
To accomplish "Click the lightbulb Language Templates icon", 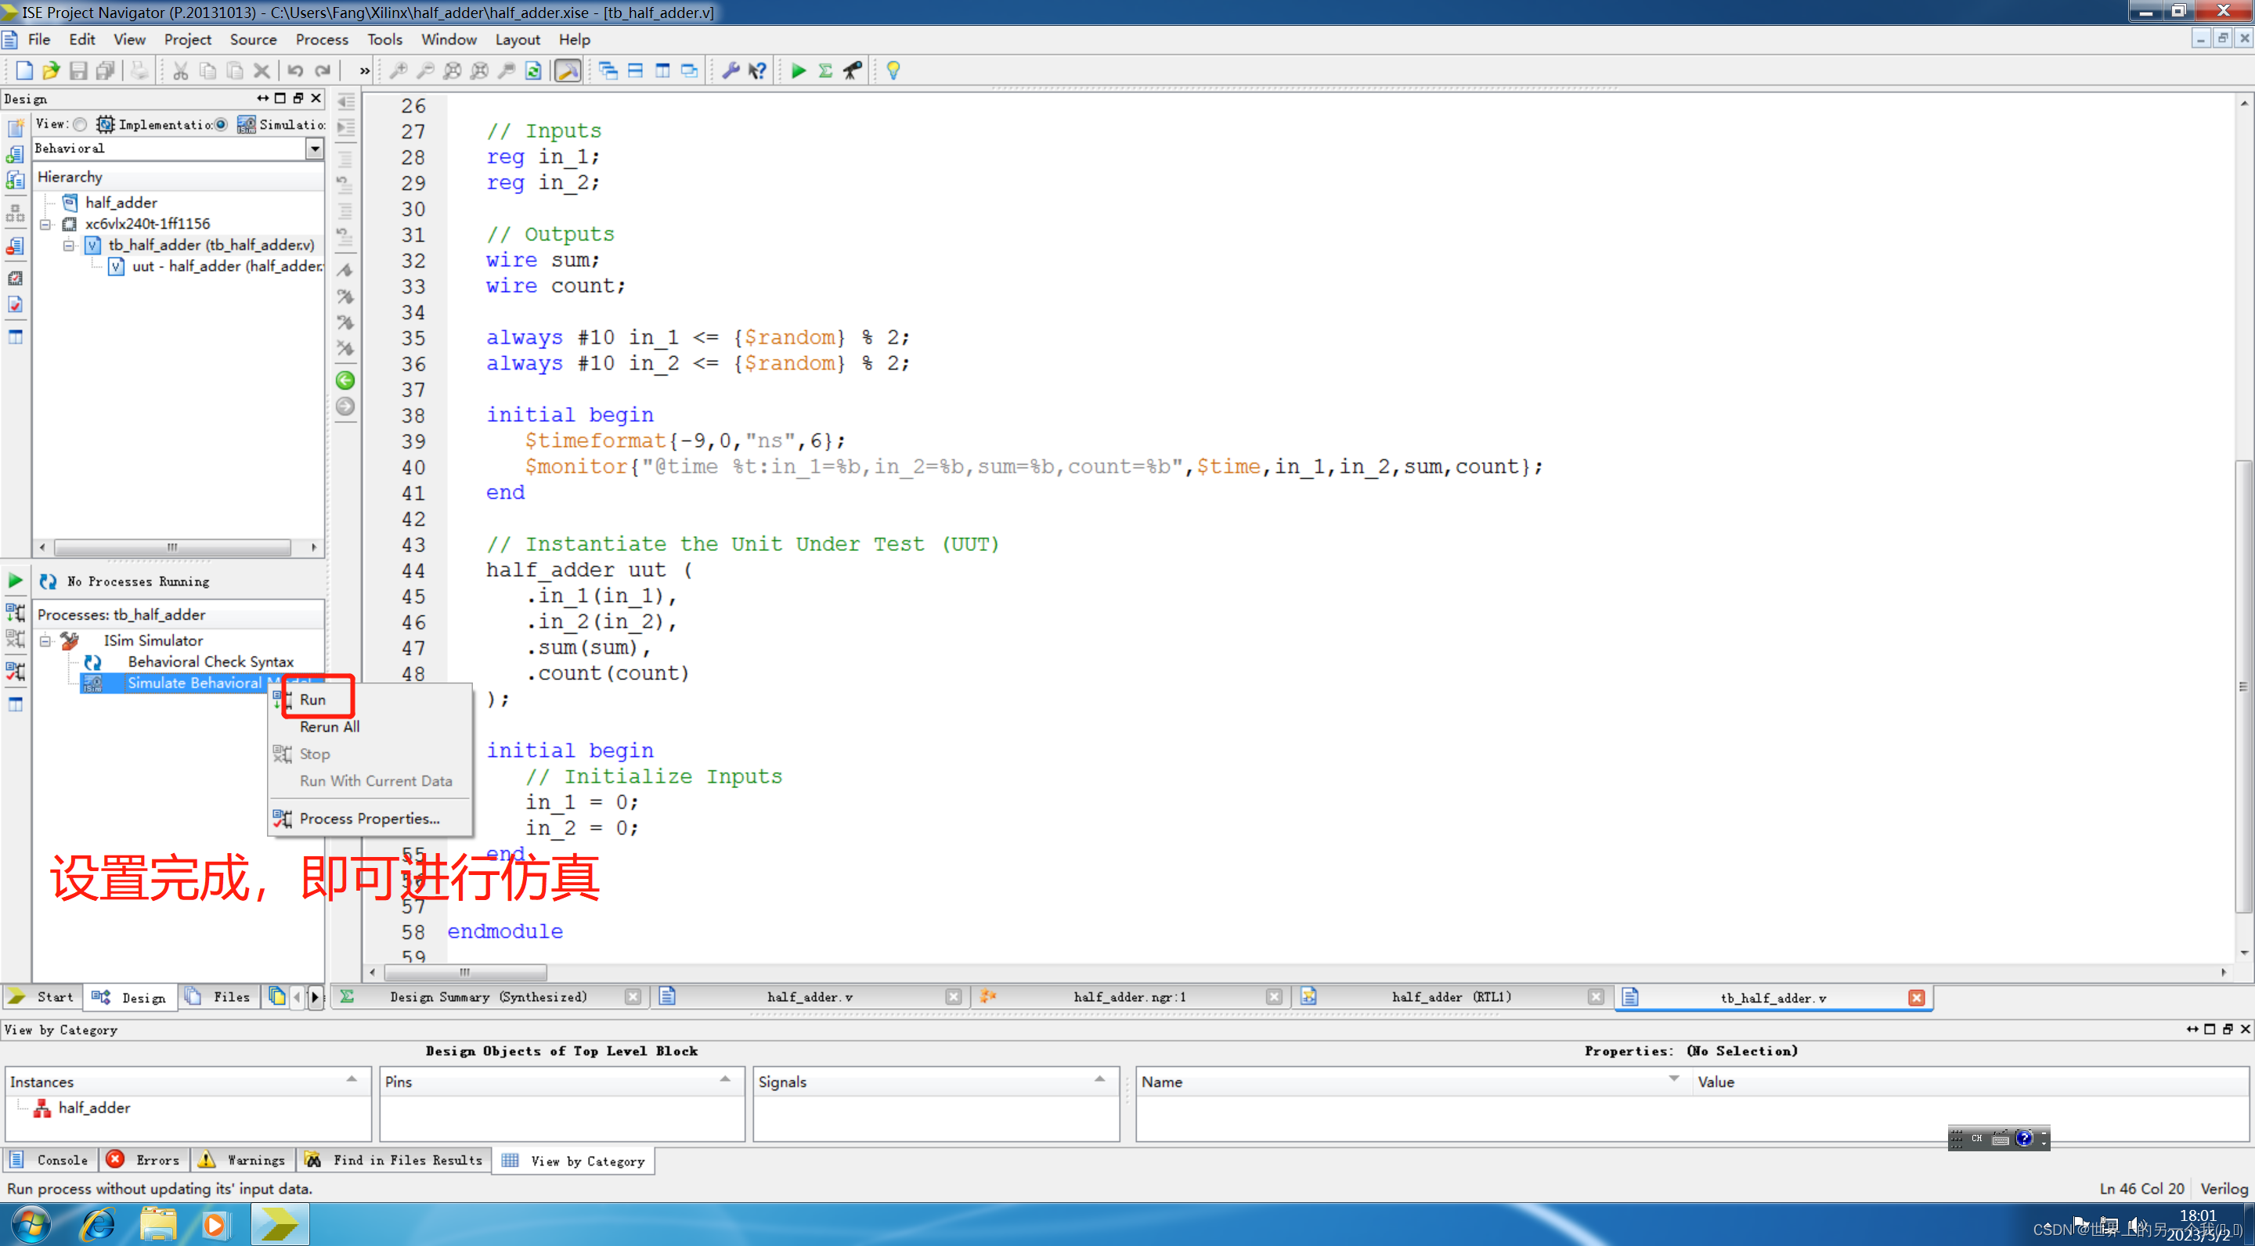I will pos(893,71).
